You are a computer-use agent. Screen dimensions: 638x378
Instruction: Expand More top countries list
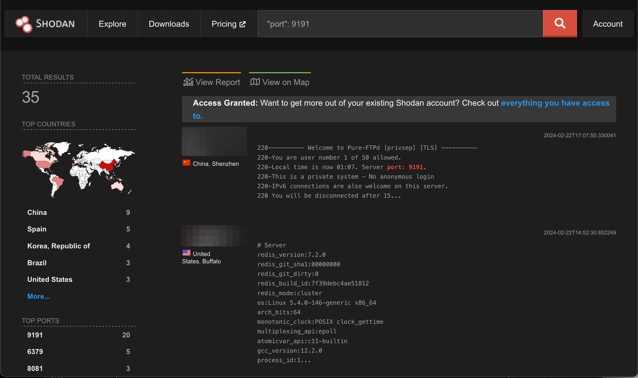point(38,296)
